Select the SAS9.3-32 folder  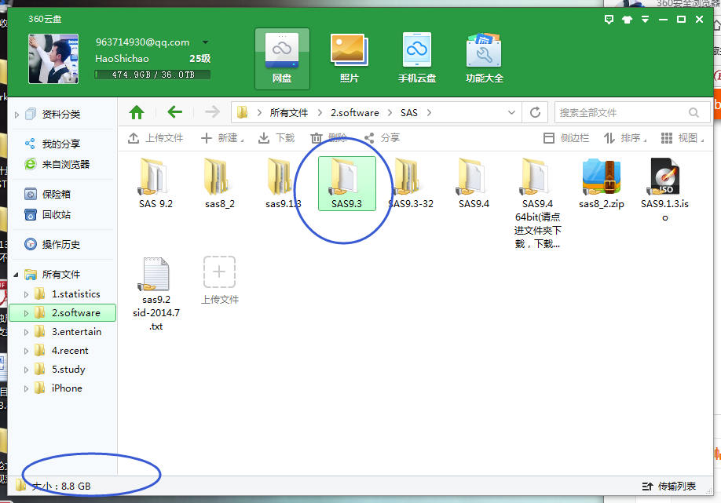point(411,184)
